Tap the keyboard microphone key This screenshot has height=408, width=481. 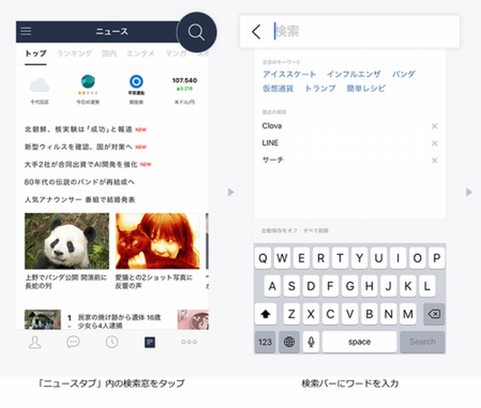click(310, 341)
